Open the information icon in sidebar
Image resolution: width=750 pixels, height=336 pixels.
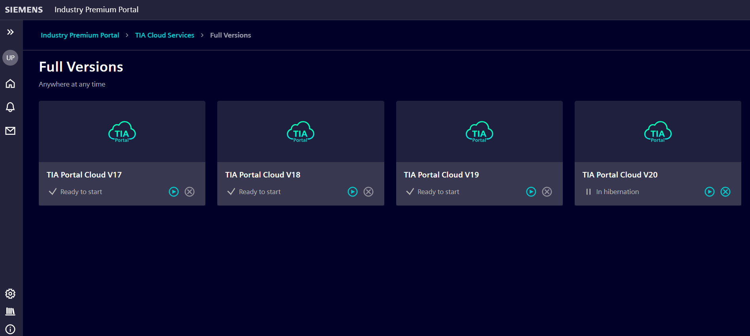pyautogui.click(x=10, y=329)
